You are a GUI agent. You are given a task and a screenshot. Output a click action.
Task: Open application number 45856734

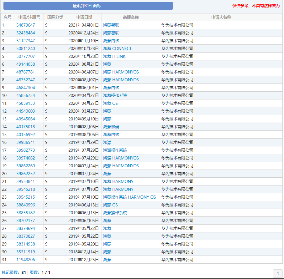click(25, 95)
